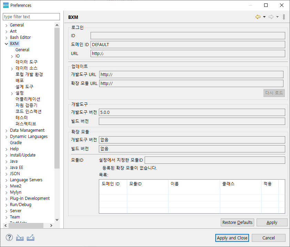The width and height of the screenshot is (290, 247).
Task: Click tree horizontal scroll left arrow
Action: pyautogui.click(x=6, y=225)
